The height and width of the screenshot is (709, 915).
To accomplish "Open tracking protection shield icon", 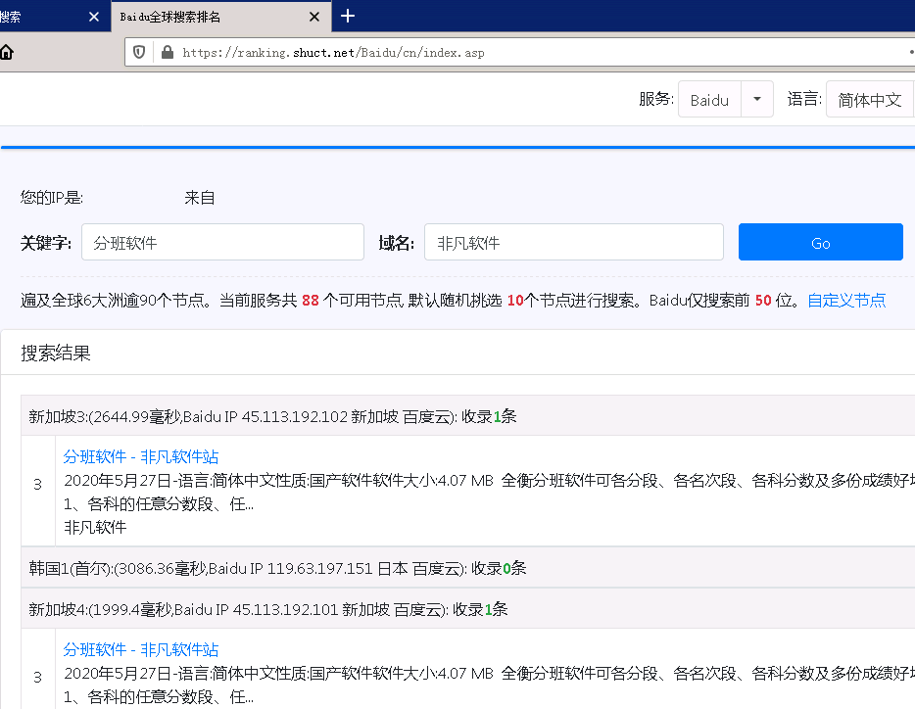I will [x=139, y=53].
